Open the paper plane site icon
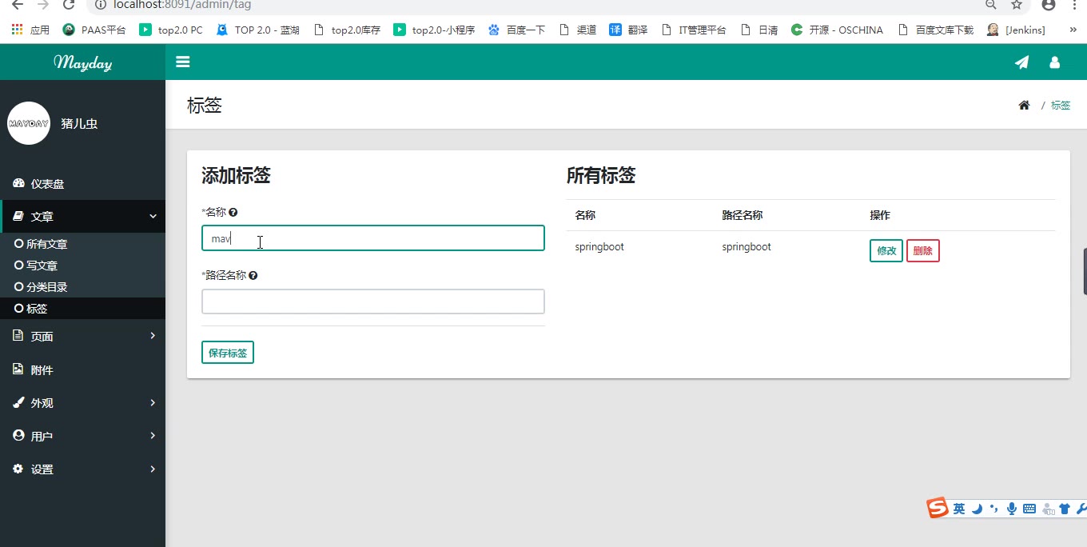The width and height of the screenshot is (1087, 547). click(1021, 62)
